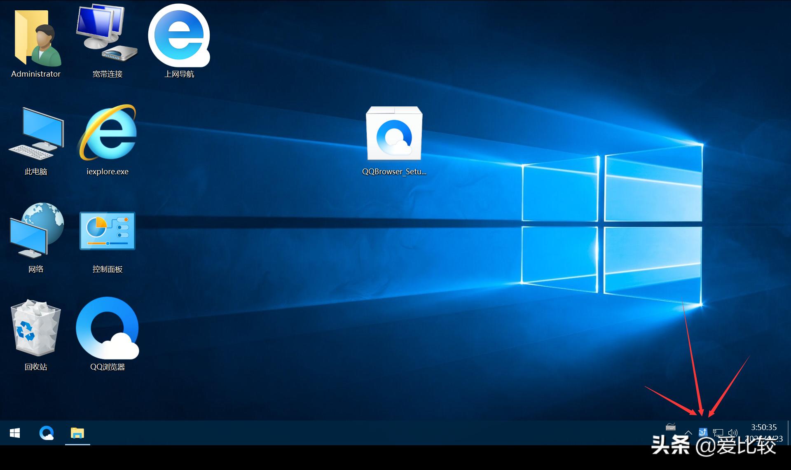
Task: Open the Administrator user folder
Action: click(36, 41)
